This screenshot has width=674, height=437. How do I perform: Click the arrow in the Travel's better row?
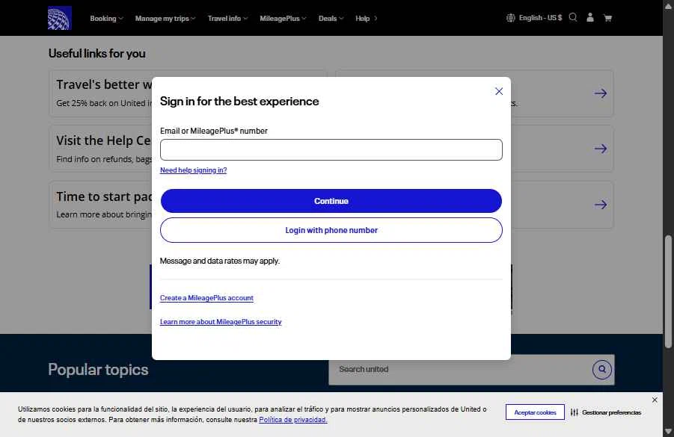coord(601,93)
